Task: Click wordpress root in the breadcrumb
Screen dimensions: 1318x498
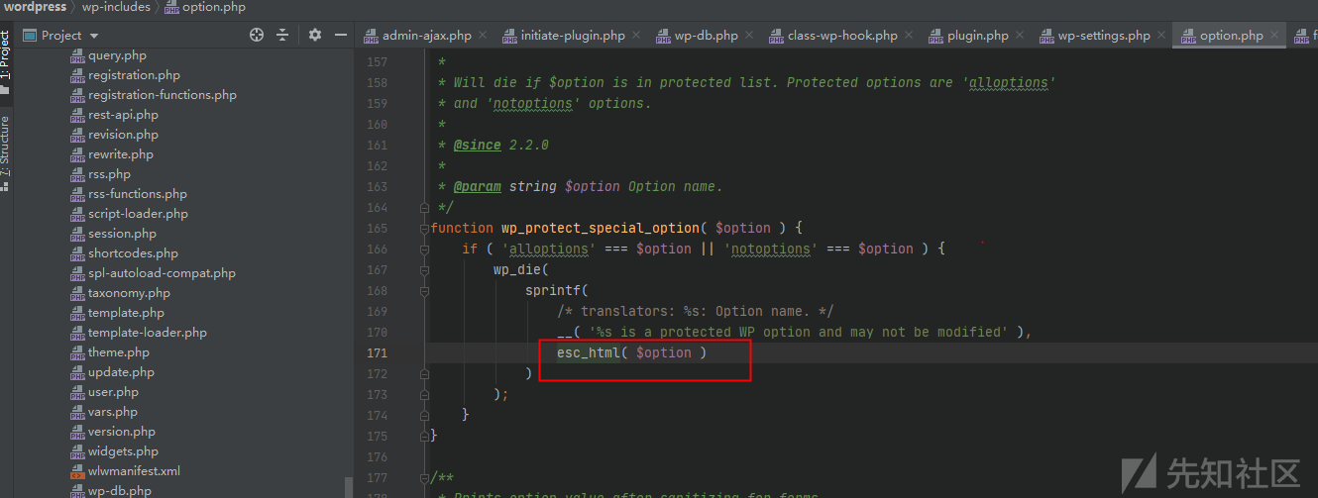Action: [36, 7]
